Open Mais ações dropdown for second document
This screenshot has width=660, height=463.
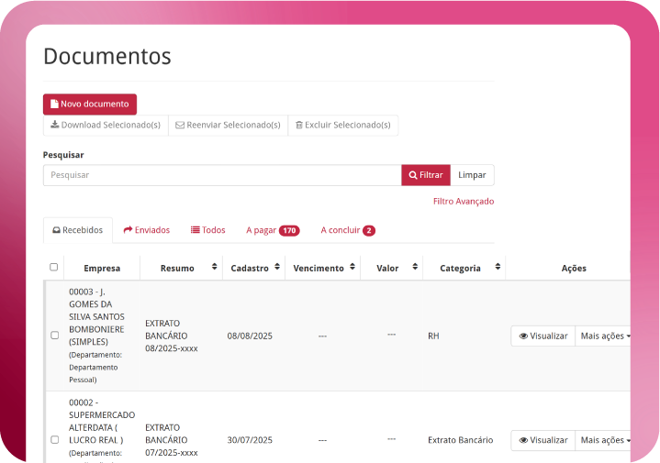tap(605, 440)
